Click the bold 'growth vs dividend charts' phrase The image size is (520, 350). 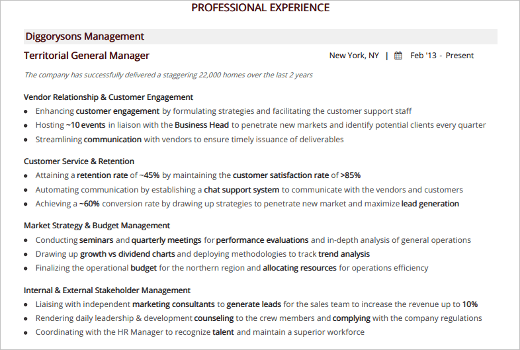point(128,254)
